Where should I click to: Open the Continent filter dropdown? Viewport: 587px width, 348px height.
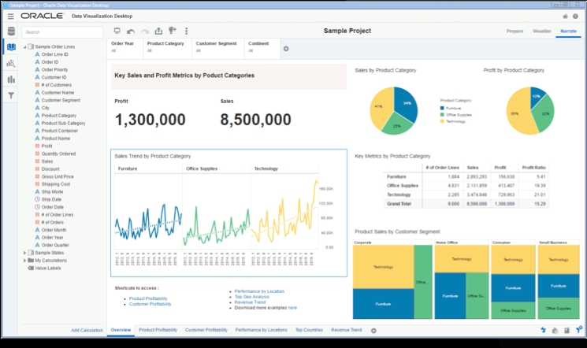coord(262,49)
